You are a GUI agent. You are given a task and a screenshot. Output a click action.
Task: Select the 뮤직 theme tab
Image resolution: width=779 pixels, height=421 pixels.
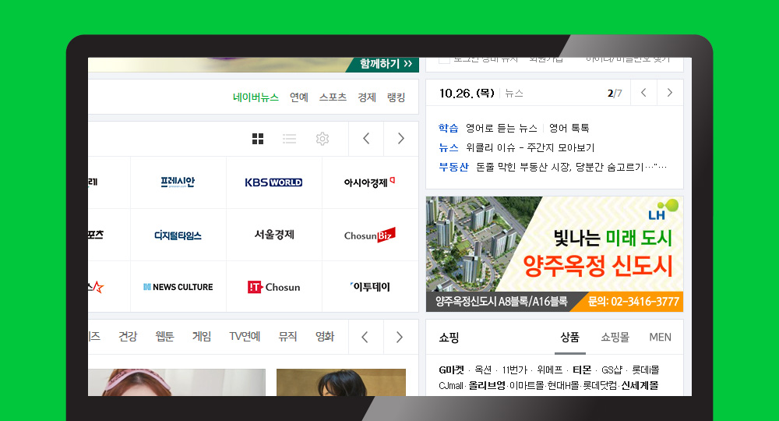(x=287, y=337)
